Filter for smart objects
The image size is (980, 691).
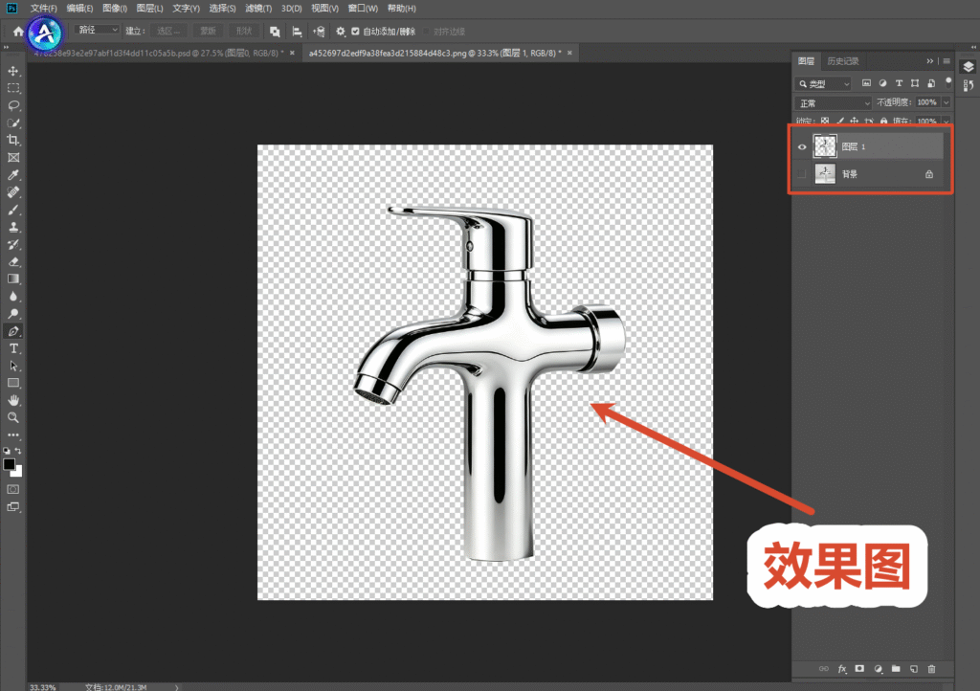931,83
